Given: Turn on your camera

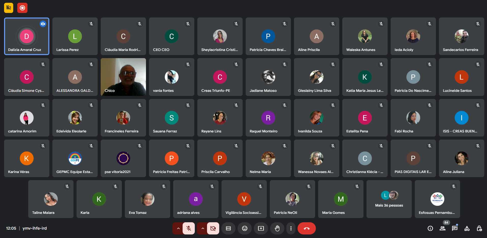Looking at the screenshot, I should pos(213,228).
